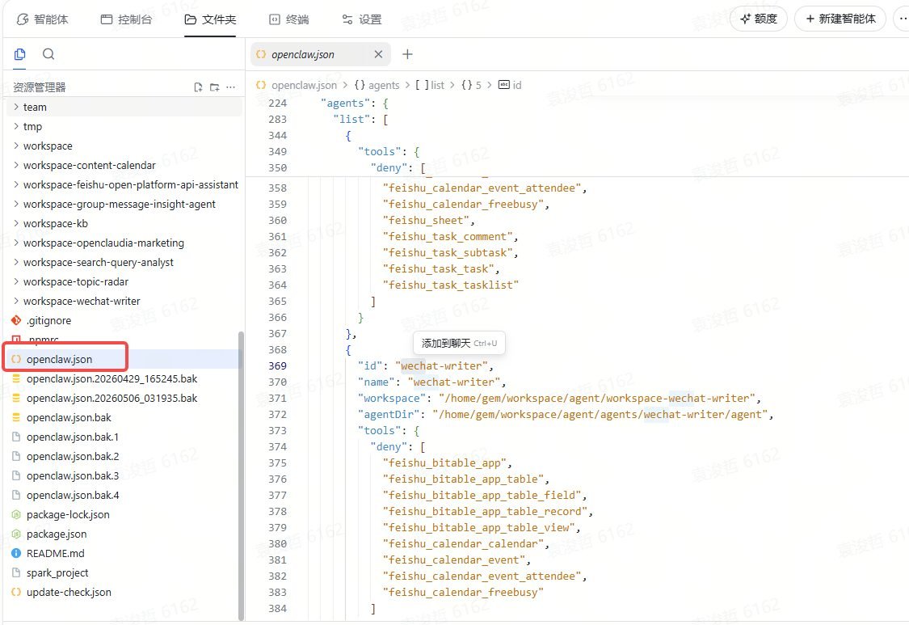Open the openclaw.json.bak file
The width and height of the screenshot is (909, 625).
(x=124, y=417)
